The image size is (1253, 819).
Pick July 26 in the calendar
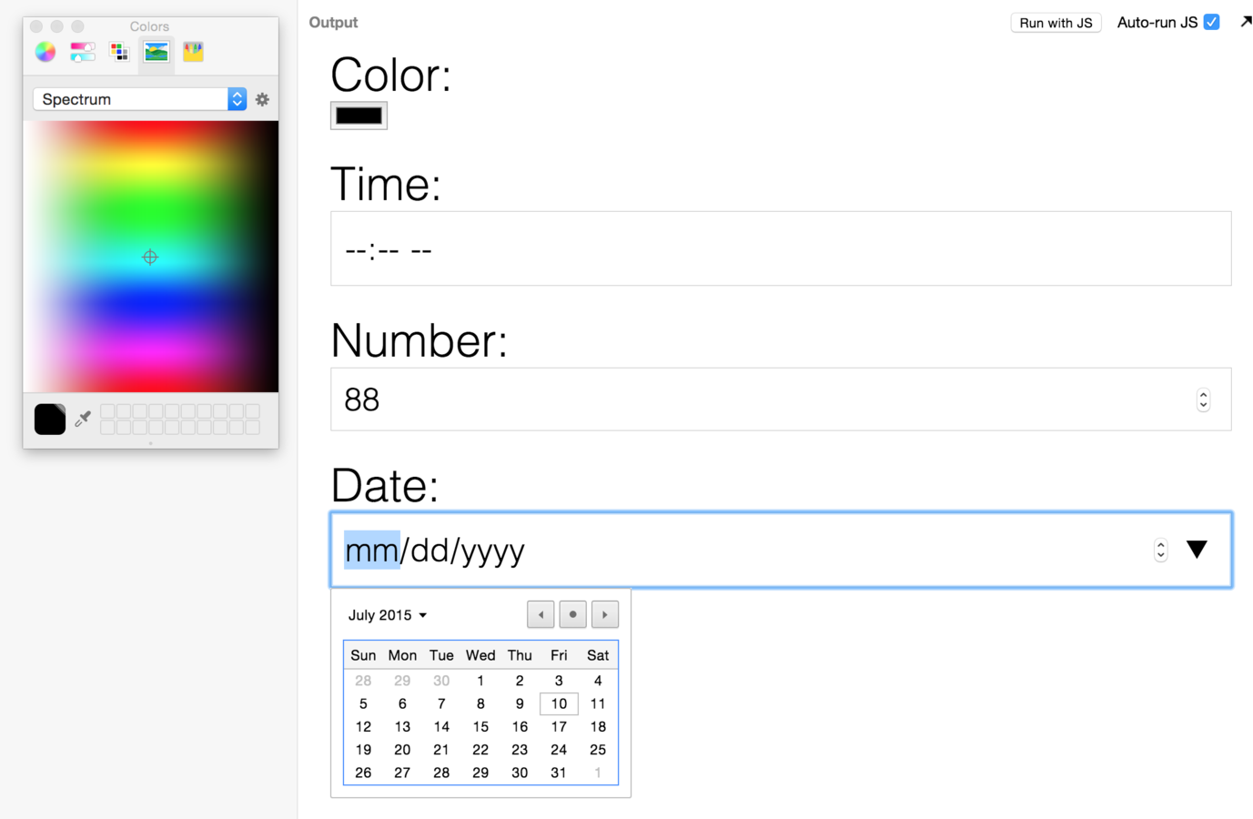(363, 773)
